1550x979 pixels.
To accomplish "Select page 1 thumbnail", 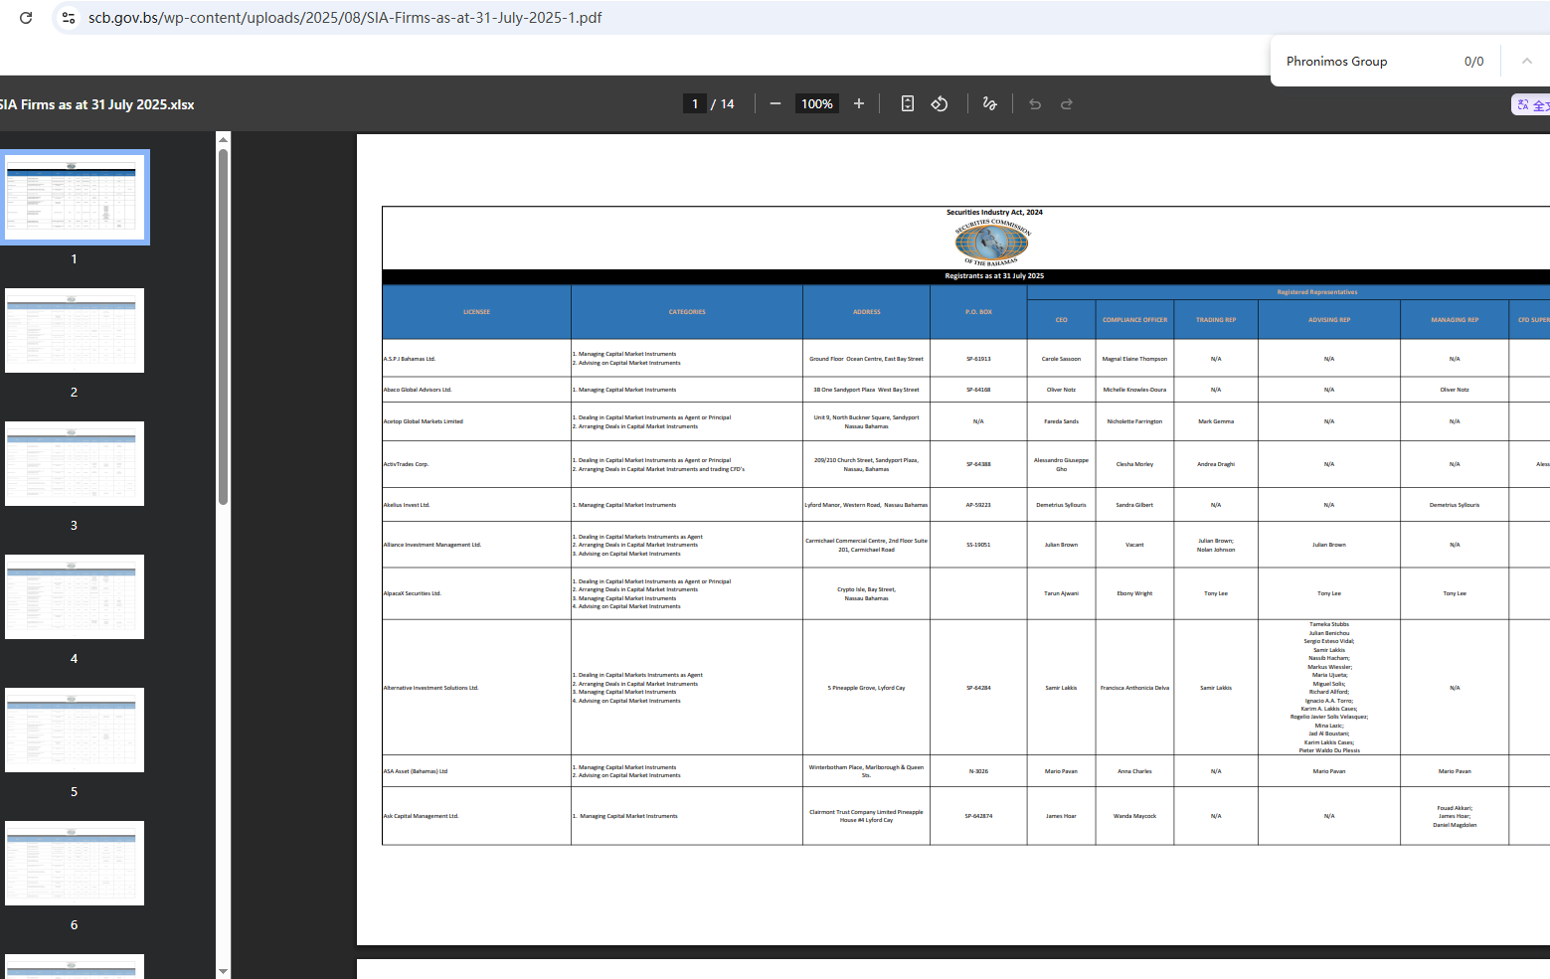I will click(75, 197).
